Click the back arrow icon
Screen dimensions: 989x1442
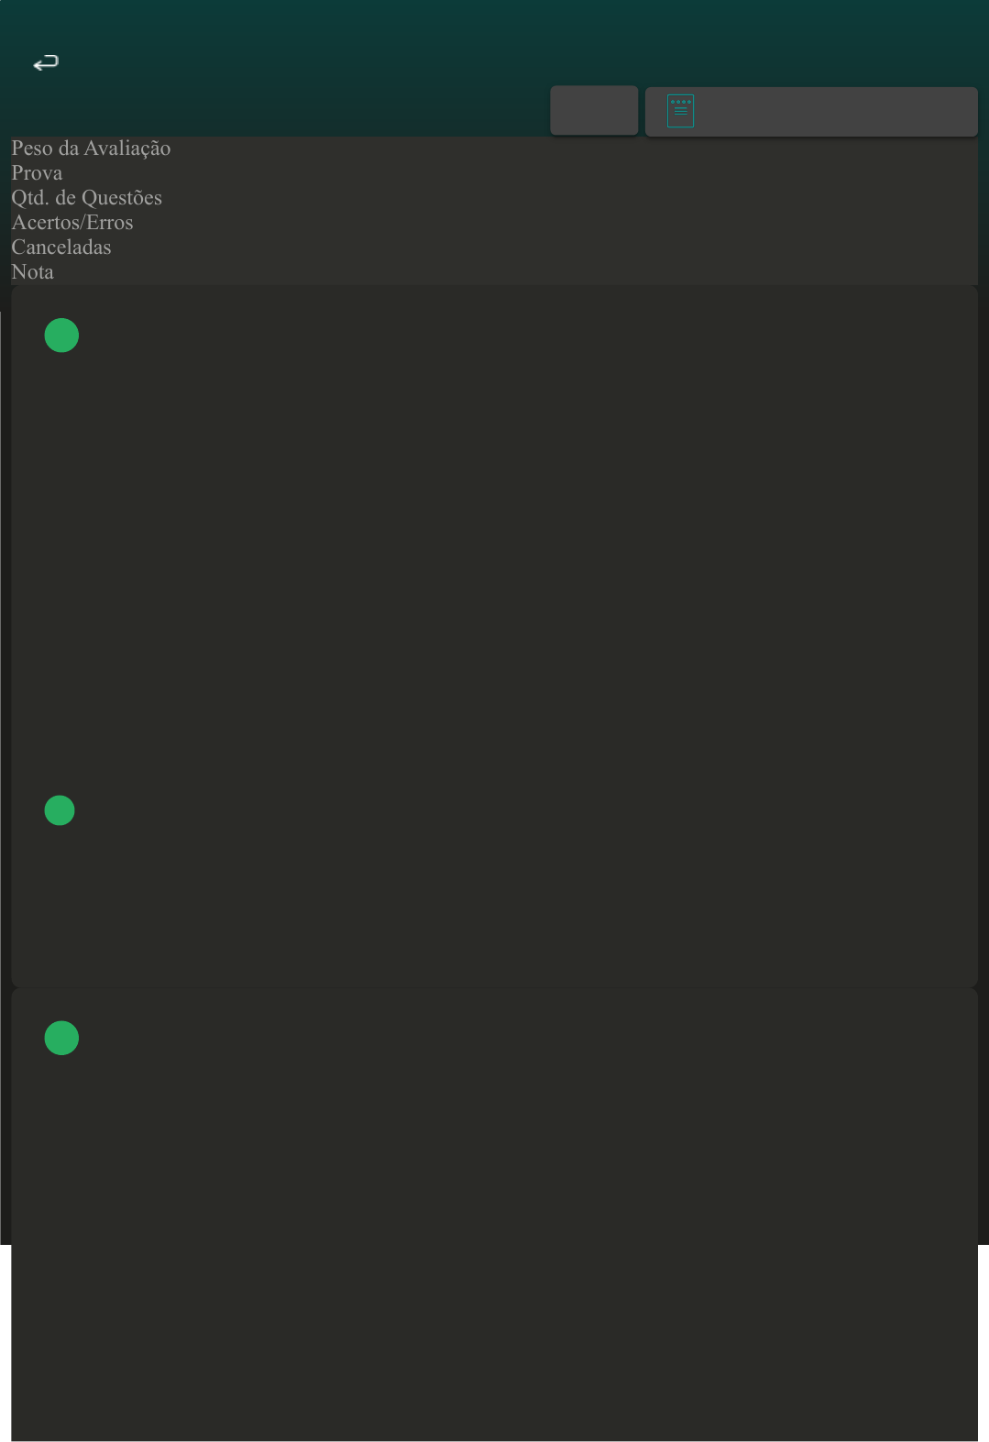point(46,62)
